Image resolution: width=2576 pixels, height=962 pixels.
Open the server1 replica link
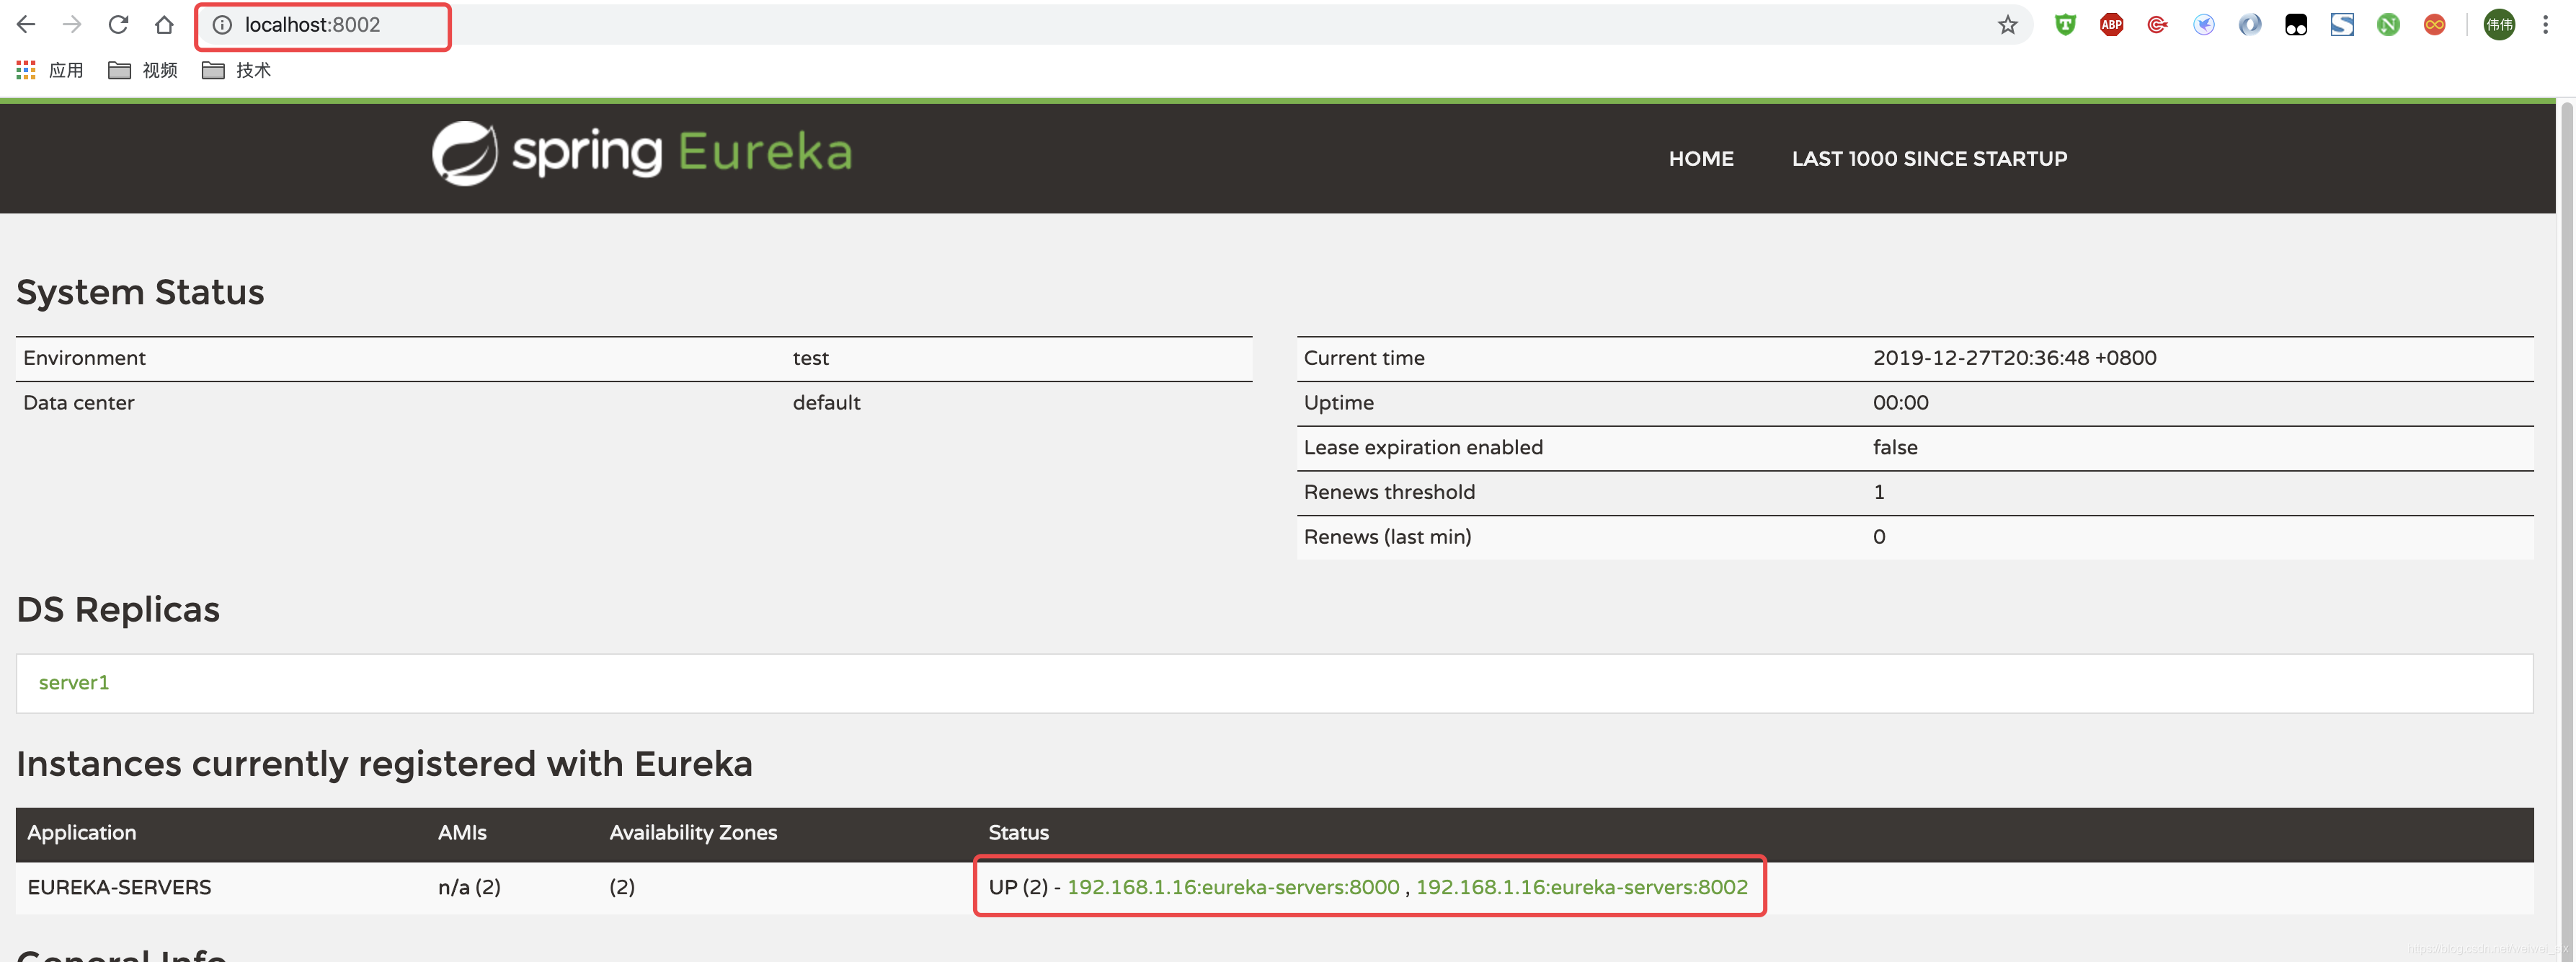[x=74, y=683]
